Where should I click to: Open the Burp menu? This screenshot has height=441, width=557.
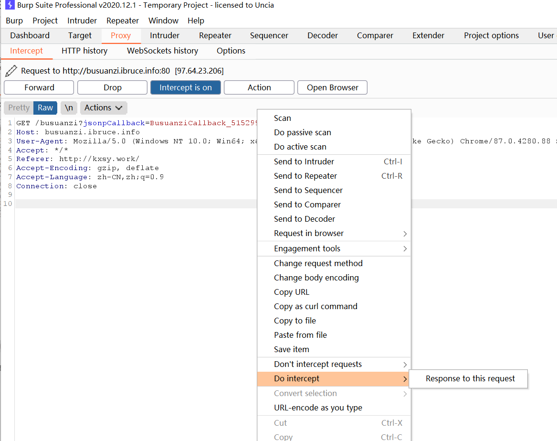[14, 21]
